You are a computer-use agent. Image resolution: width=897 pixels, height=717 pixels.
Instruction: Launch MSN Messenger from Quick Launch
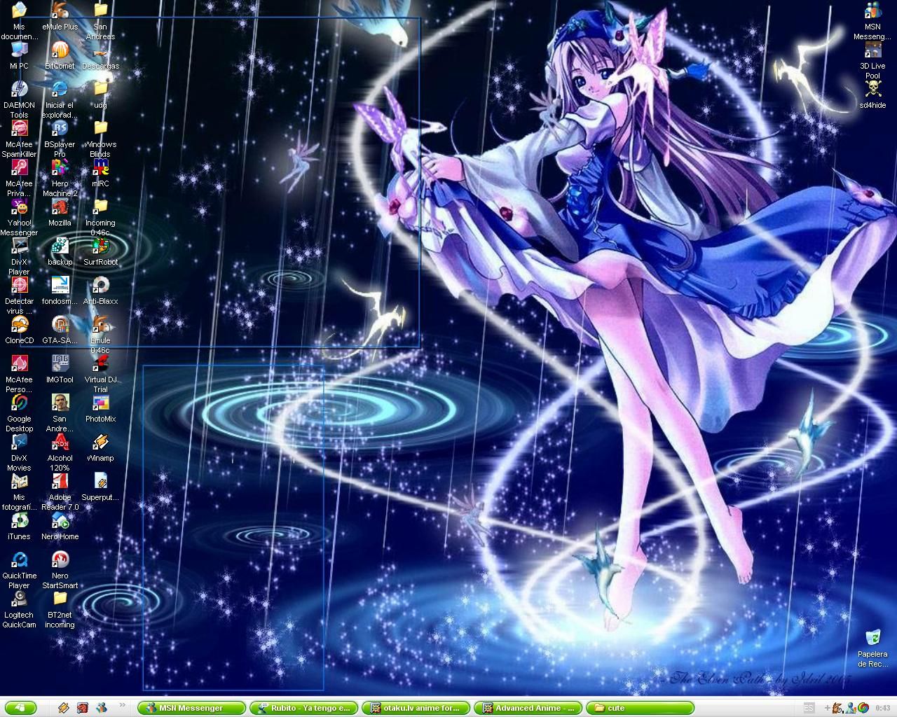102,708
